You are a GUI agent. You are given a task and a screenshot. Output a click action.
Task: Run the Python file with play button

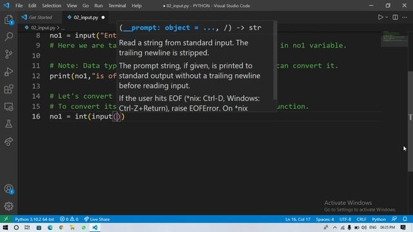click(380, 17)
